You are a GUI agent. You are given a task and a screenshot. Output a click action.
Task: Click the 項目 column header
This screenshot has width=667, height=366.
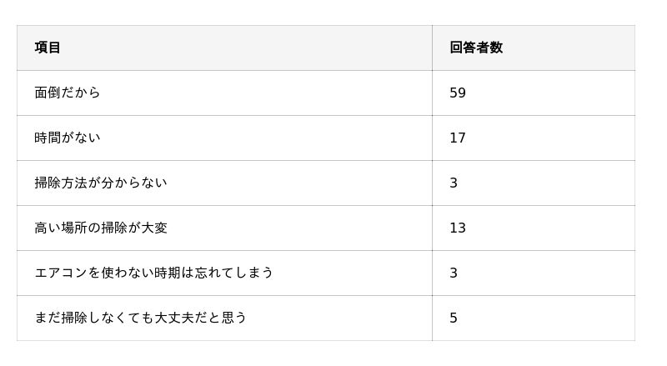point(224,48)
